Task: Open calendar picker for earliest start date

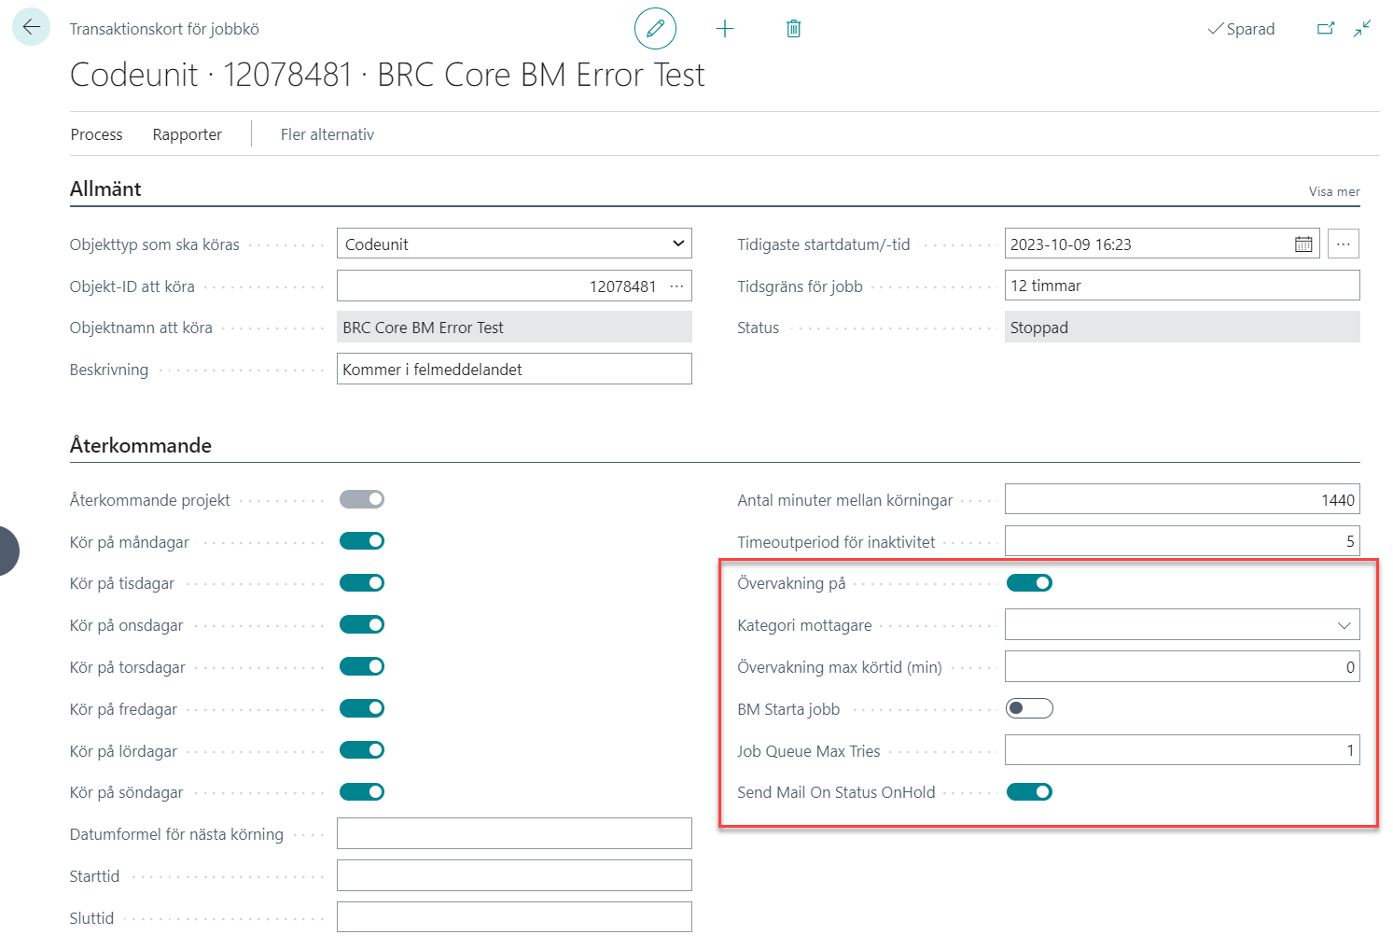Action: [x=1303, y=244]
